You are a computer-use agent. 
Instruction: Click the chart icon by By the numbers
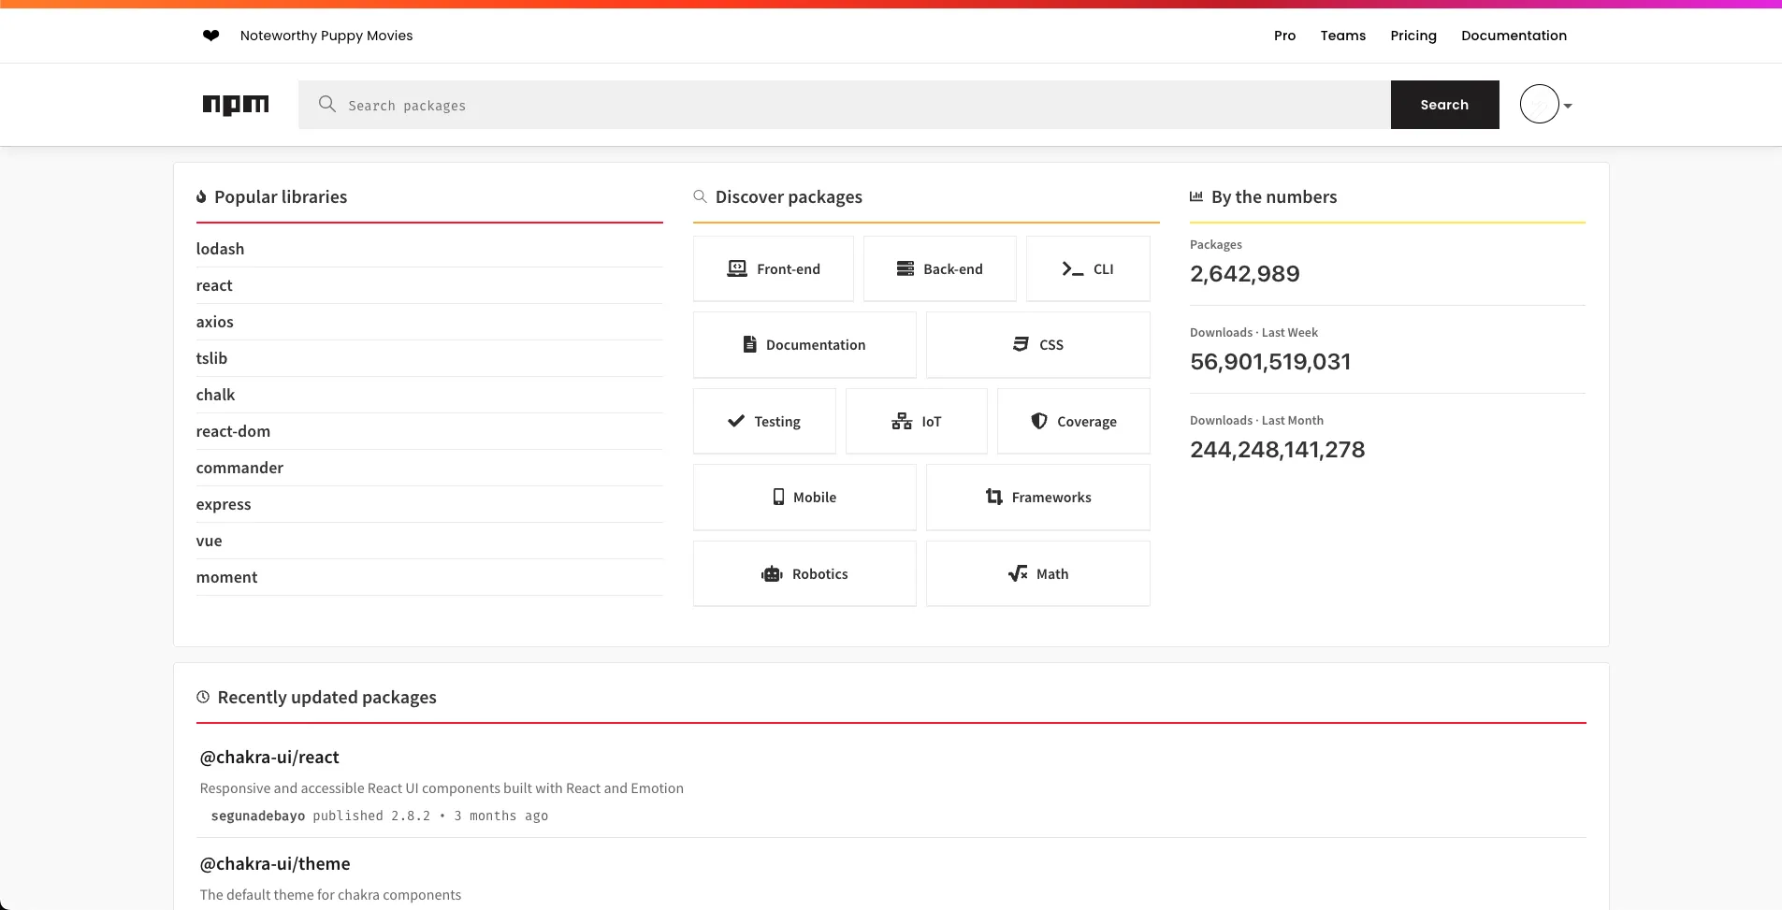click(x=1196, y=196)
